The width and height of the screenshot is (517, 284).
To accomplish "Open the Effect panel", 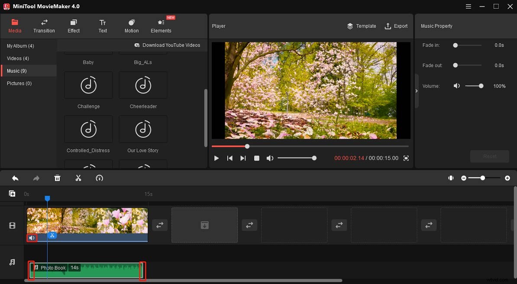I will click(73, 25).
